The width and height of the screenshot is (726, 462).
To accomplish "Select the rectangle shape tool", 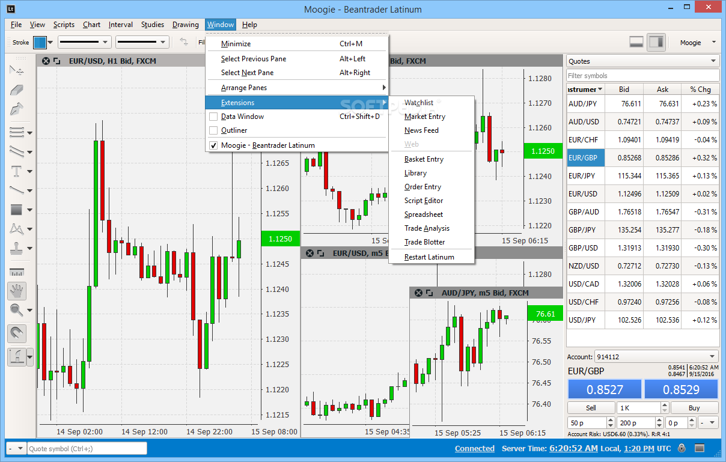I will pyautogui.click(x=17, y=210).
